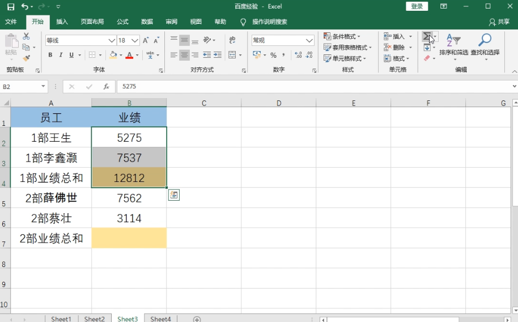Click the Comma Style icon
Viewport: 518px width, 322px height.
(x=283, y=55)
